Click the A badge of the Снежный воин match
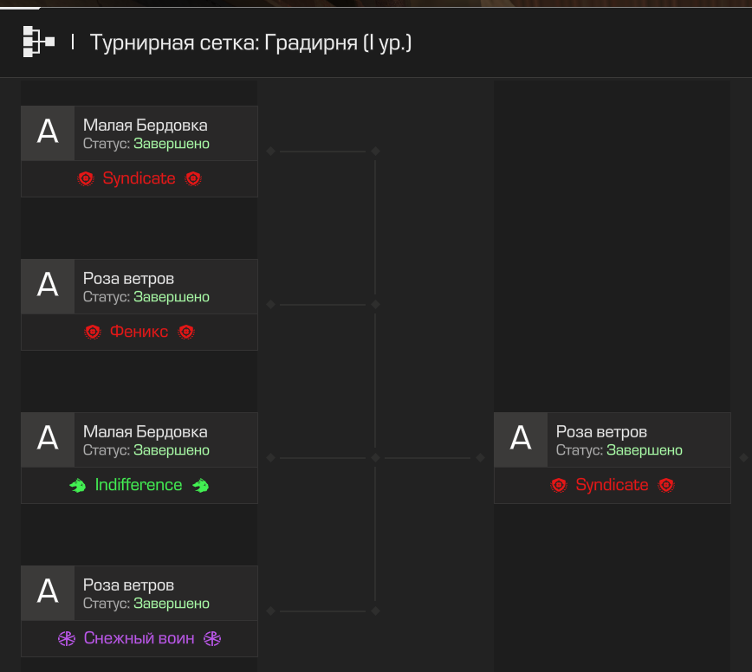This screenshot has width=752, height=672. tap(48, 592)
